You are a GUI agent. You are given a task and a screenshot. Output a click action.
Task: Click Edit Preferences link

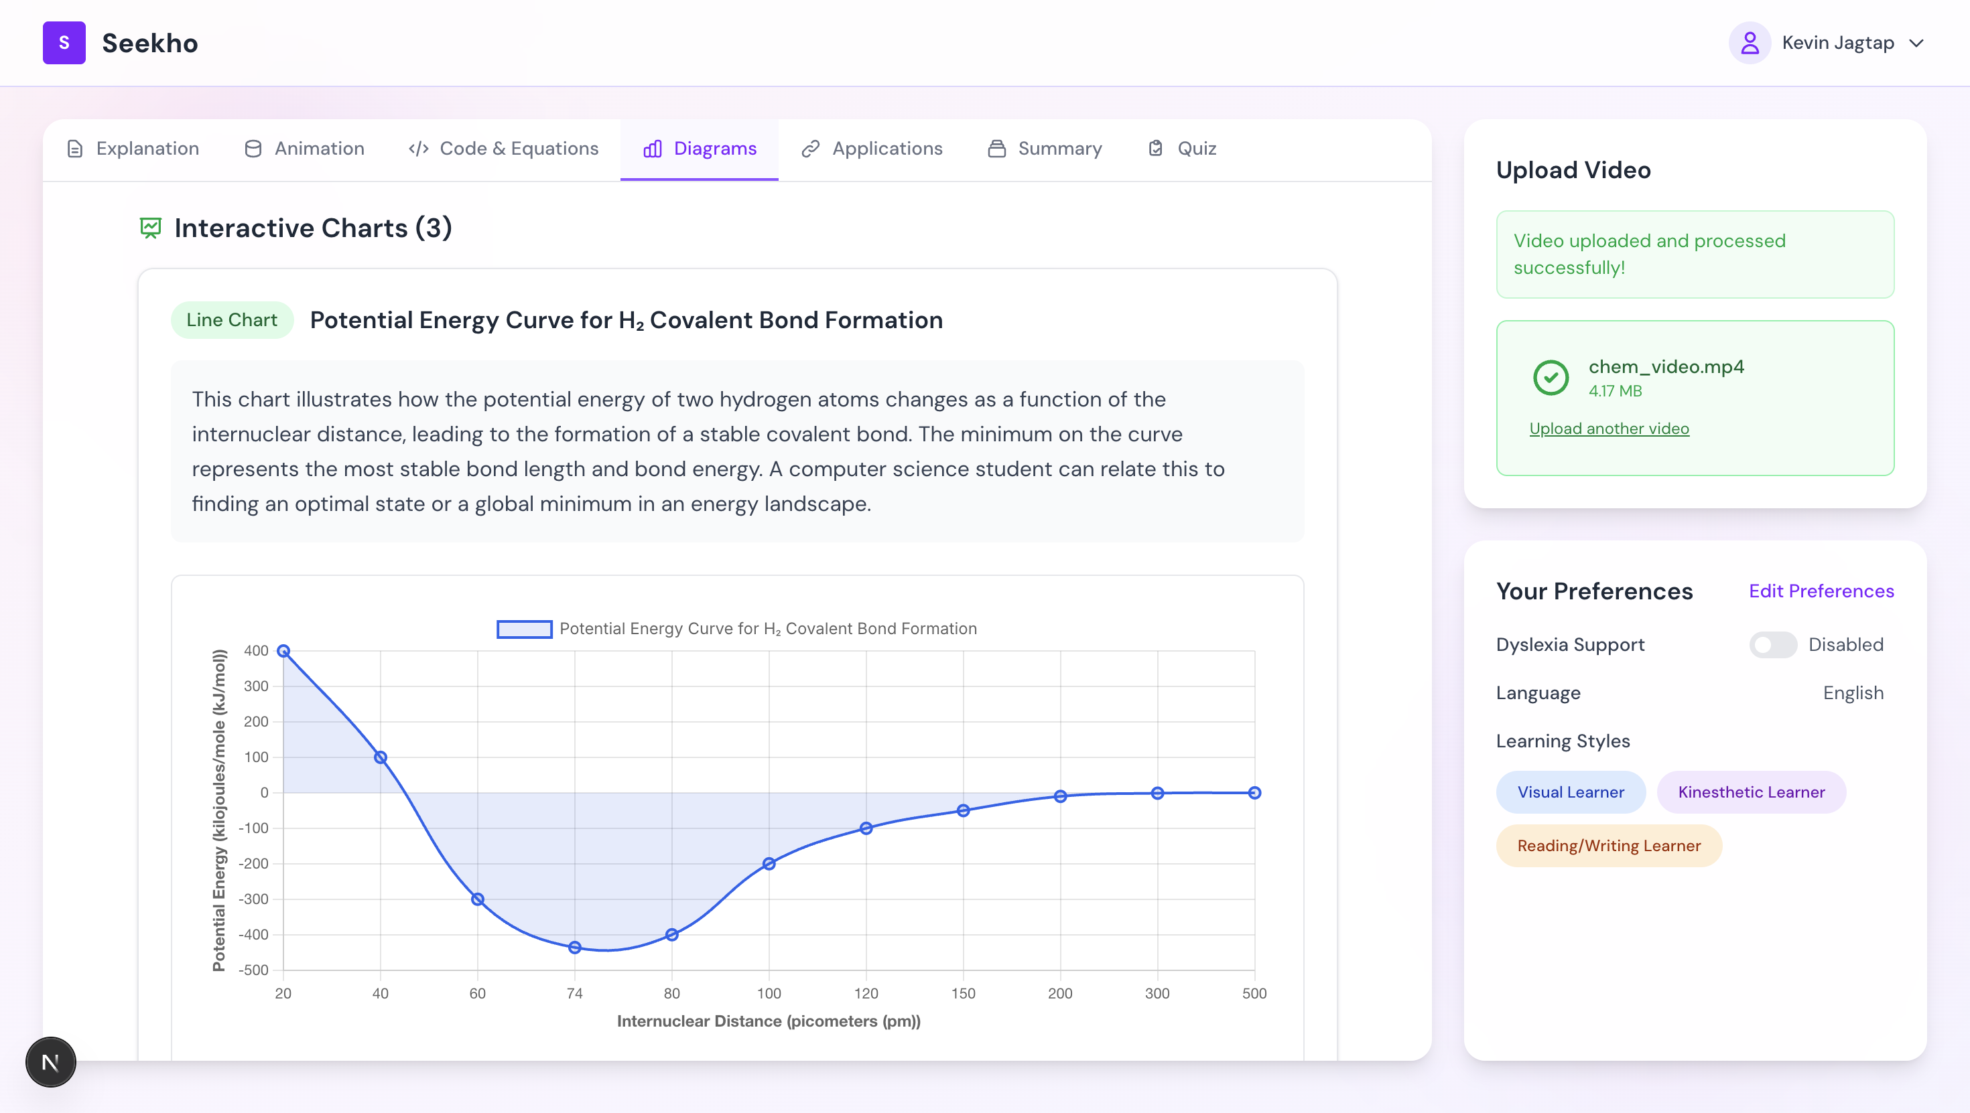tap(1821, 591)
